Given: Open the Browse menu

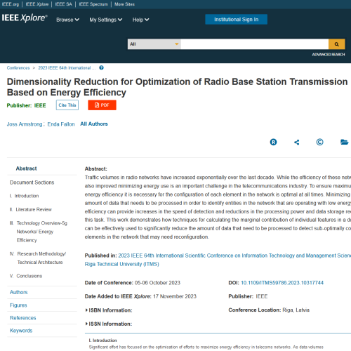Looking at the screenshot, I should pyautogui.click(x=67, y=20).
